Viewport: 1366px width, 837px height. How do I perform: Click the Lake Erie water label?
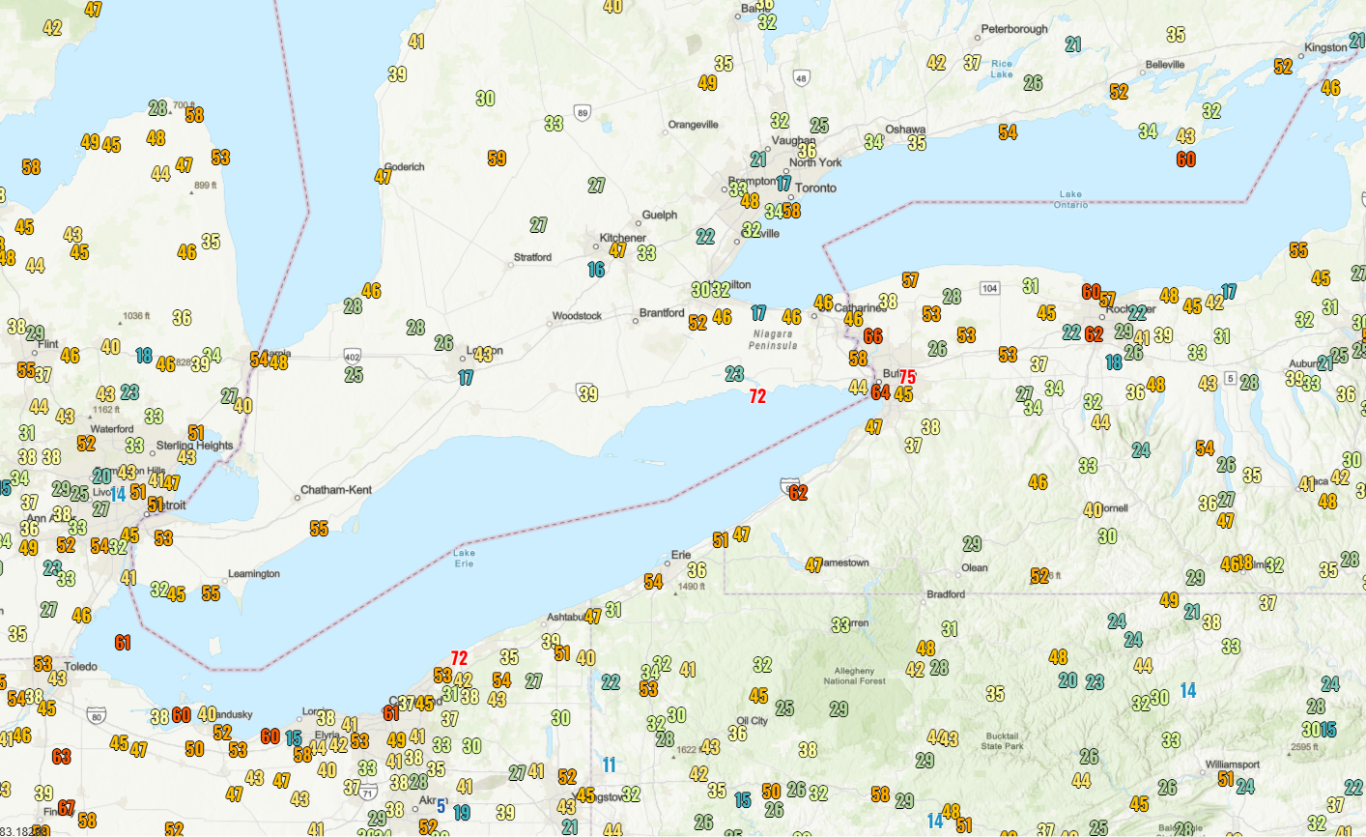[465, 559]
